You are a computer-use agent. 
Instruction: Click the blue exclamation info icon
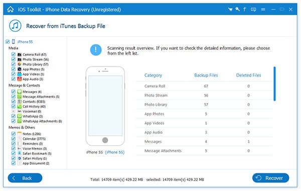tap(96, 50)
